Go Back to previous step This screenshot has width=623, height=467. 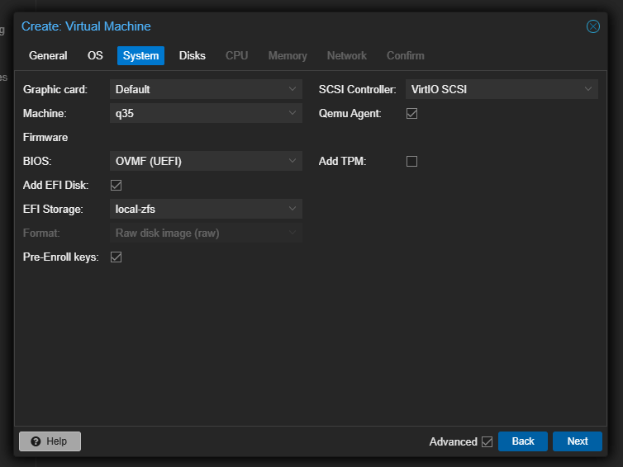(x=523, y=441)
